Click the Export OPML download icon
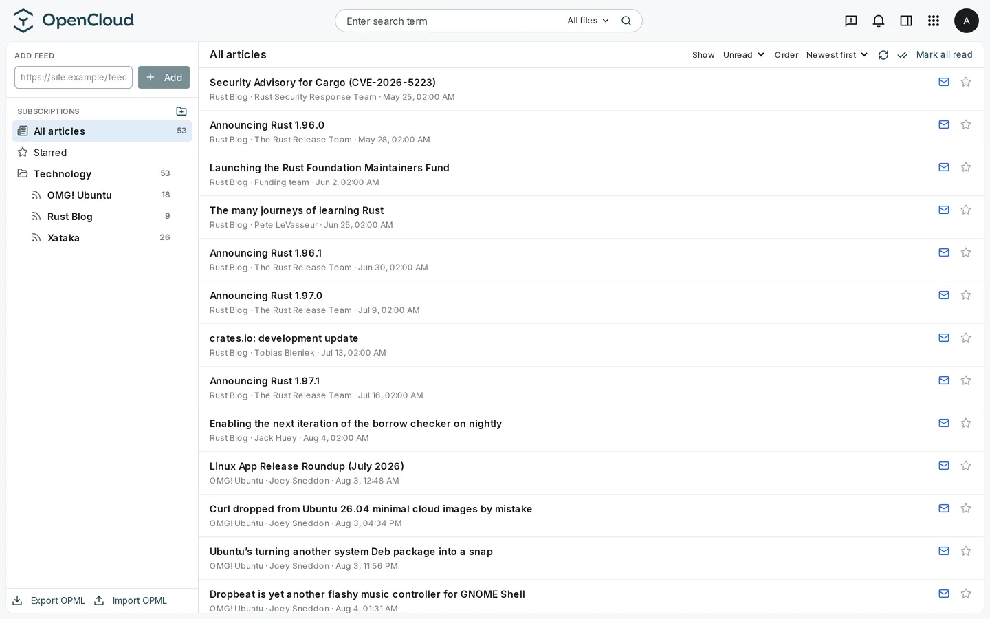 (18, 600)
